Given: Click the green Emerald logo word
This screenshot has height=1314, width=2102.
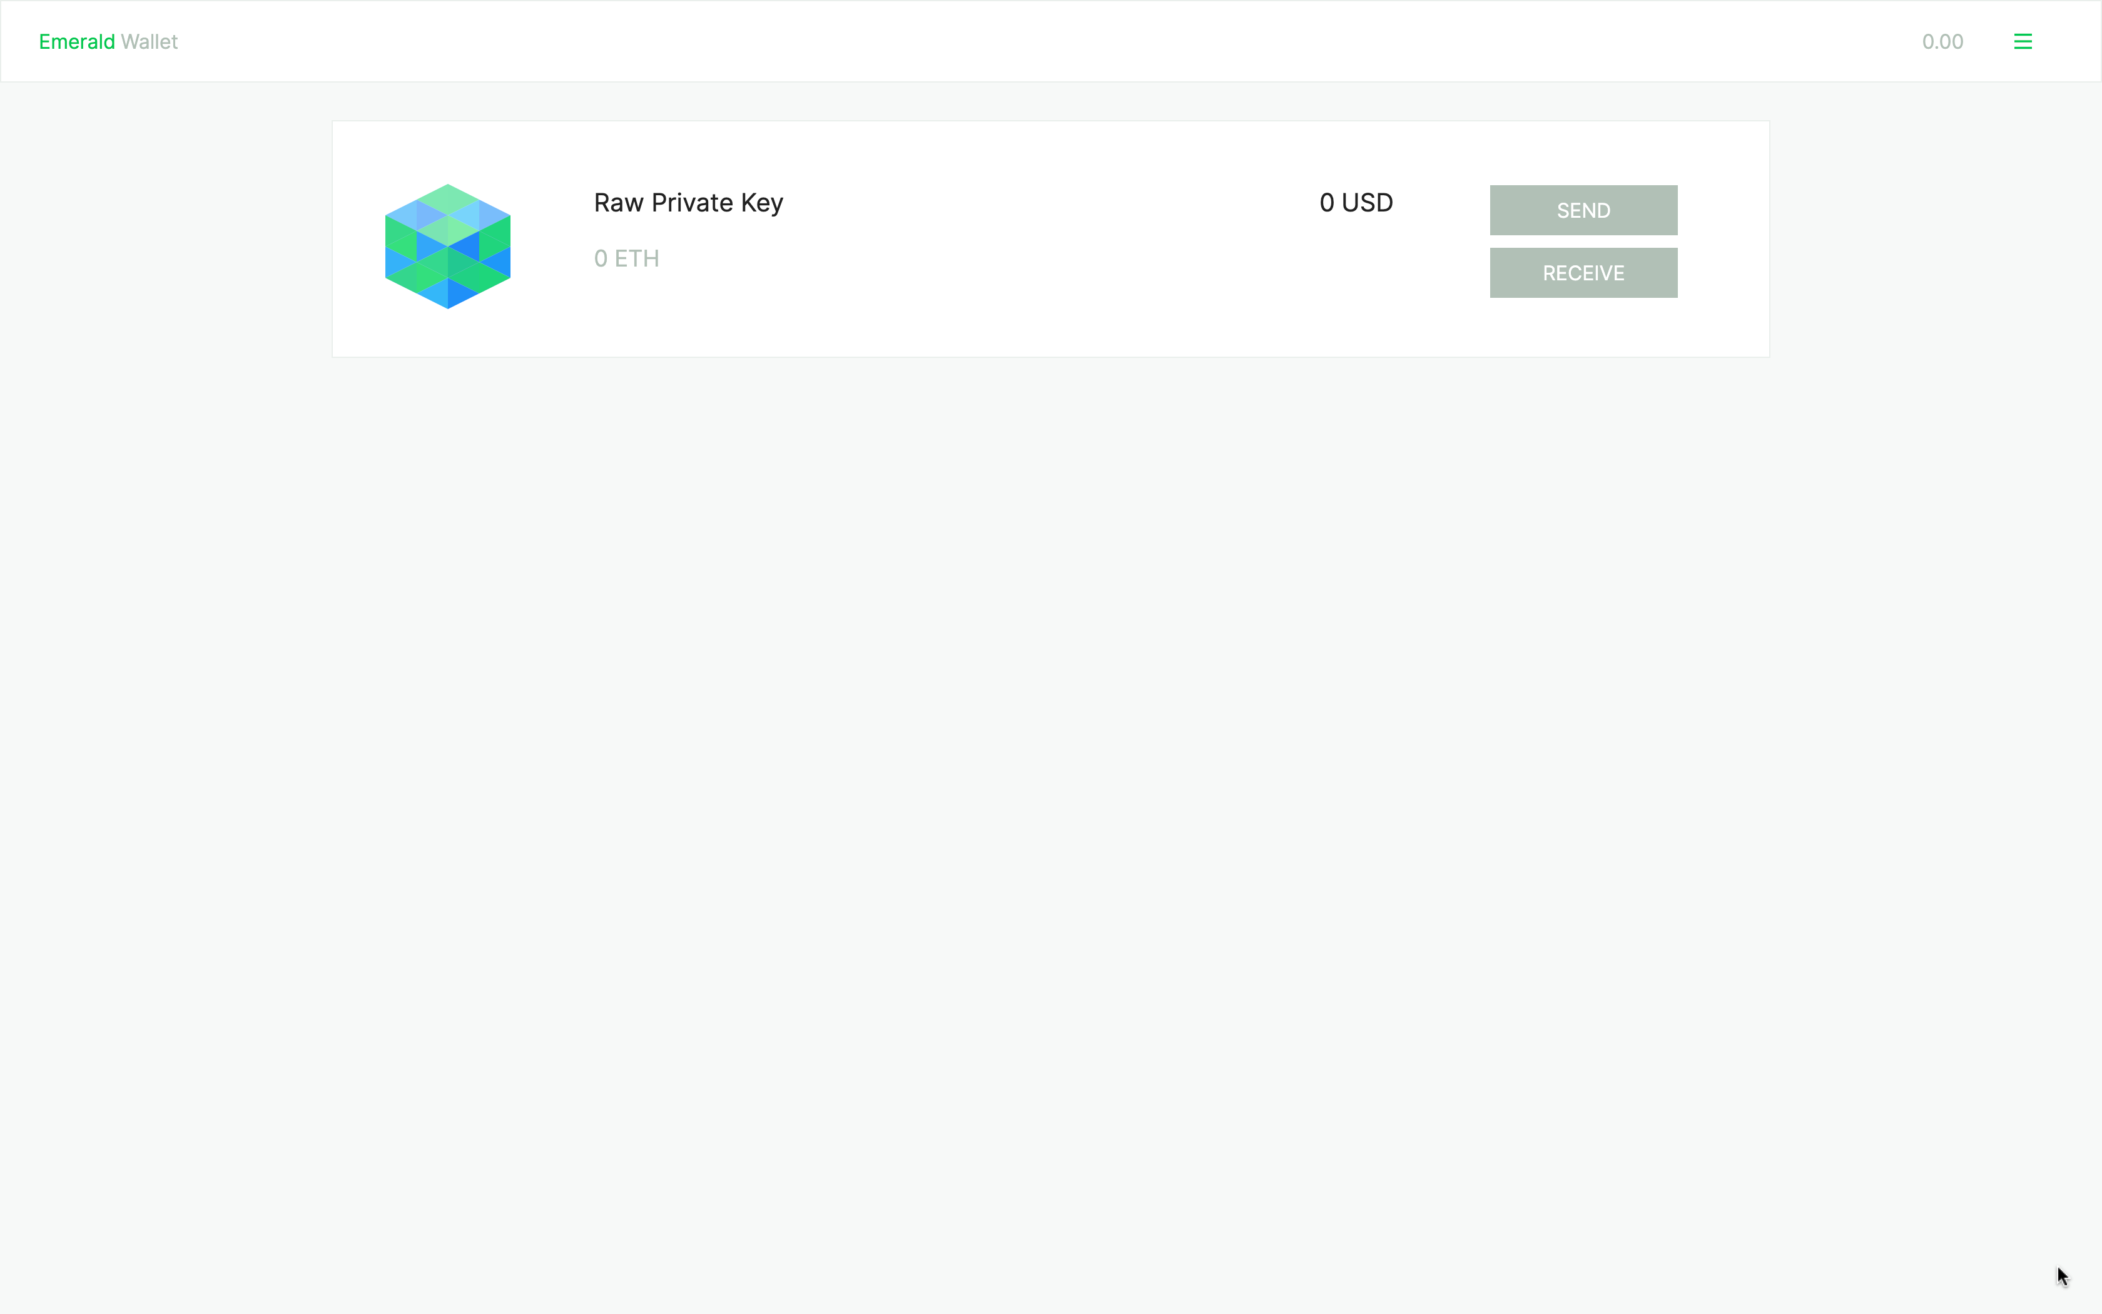Looking at the screenshot, I should (76, 42).
